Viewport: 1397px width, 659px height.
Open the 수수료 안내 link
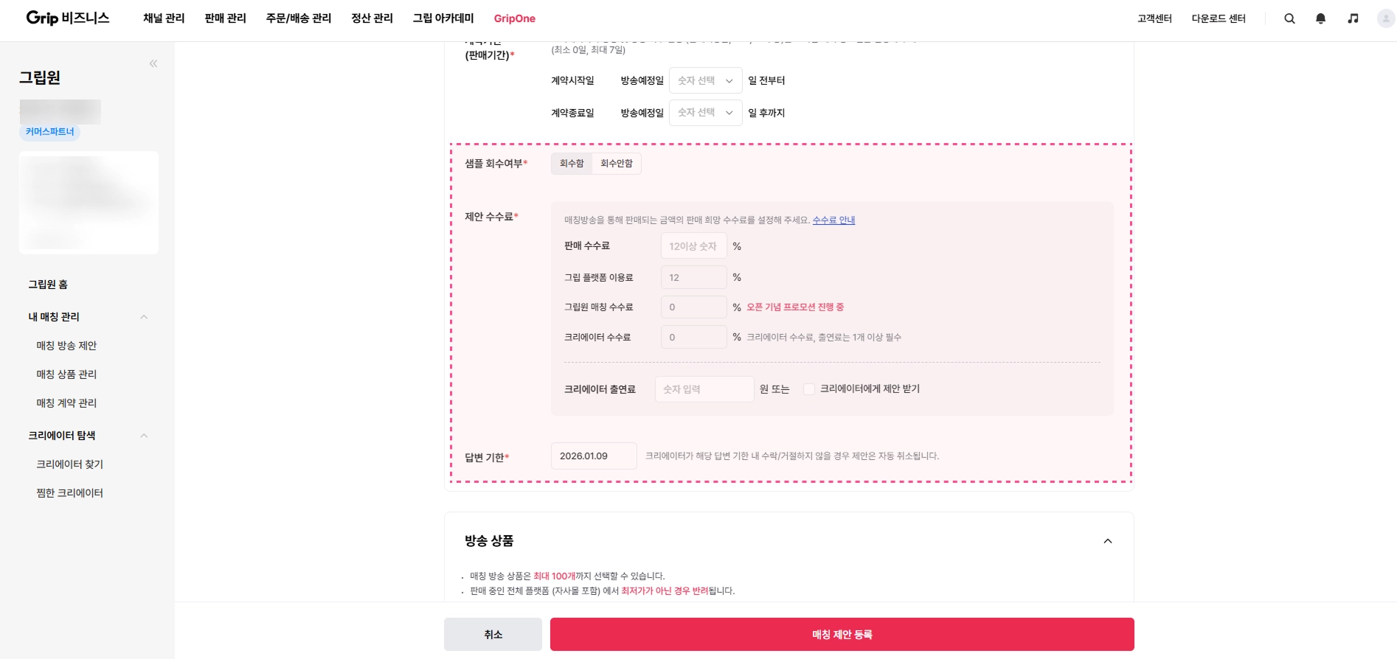pos(833,220)
